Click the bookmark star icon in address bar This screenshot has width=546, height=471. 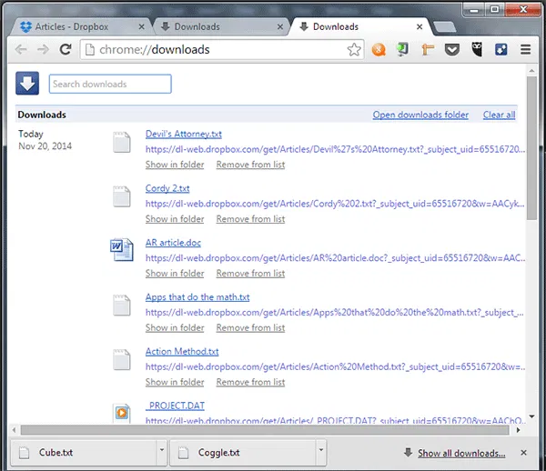point(354,50)
